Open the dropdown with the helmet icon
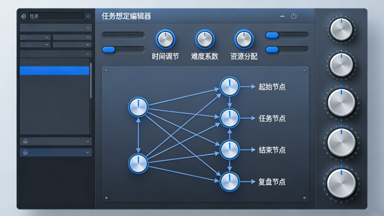The image size is (384, 216). [56, 141]
